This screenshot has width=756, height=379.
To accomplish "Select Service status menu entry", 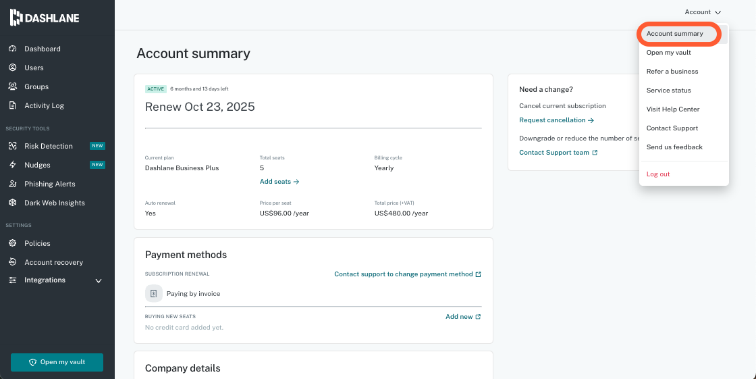I will (x=668, y=91).
